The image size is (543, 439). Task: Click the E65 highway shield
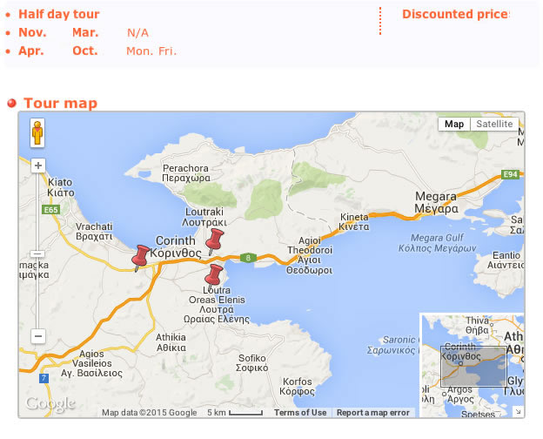tap(50, 209)
